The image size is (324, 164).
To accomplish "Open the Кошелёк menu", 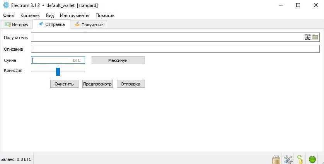I will (30, 15).
